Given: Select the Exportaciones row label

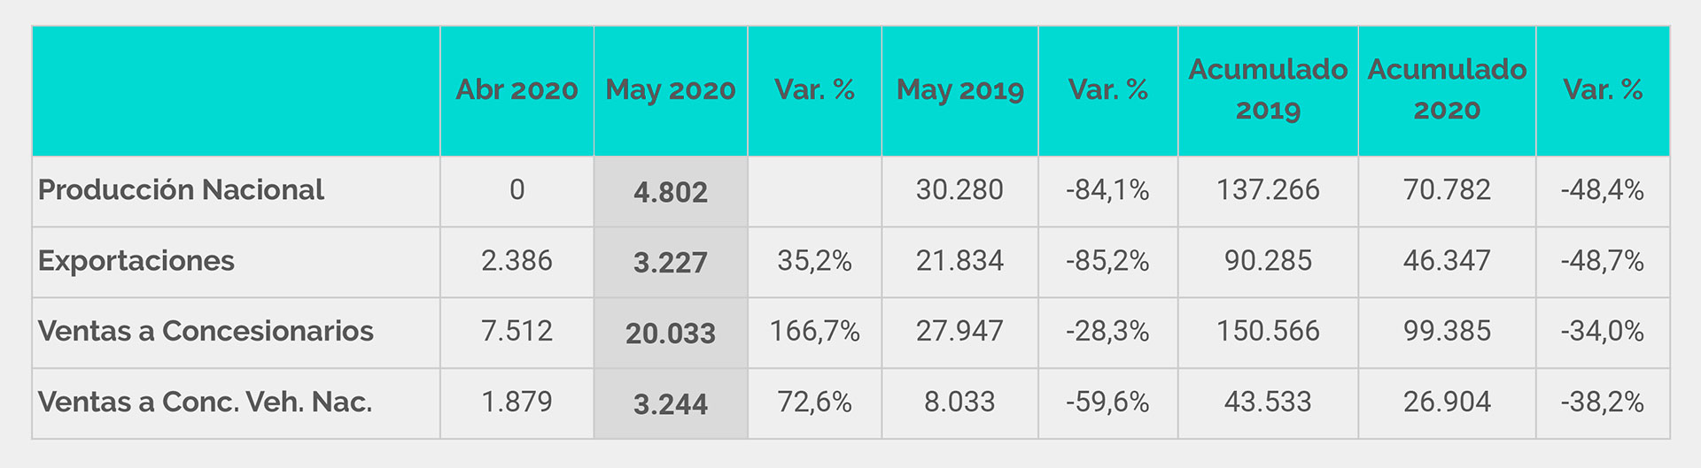Looking at the screenshot, I should tap(136, 261).
